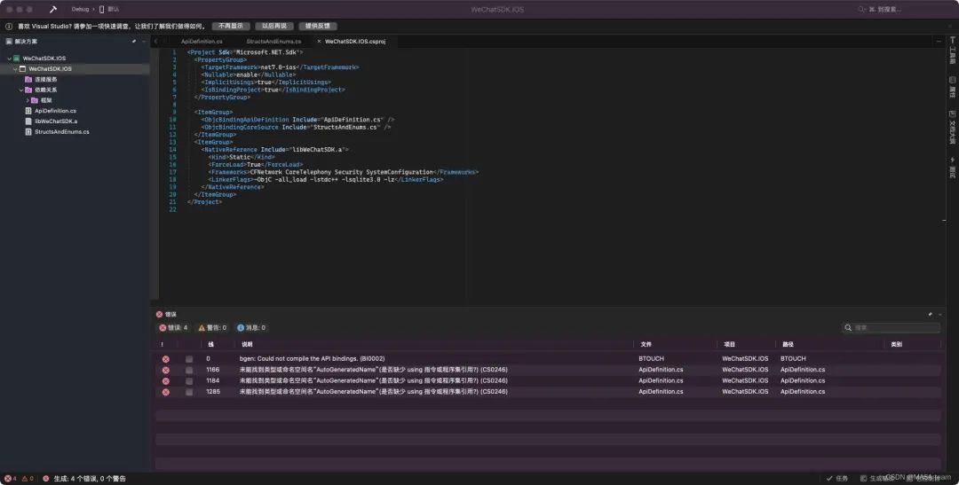959x485 pixels.
Task: Click the ApiDefinition.cs file icon in tree
Action: coord(28,111)
